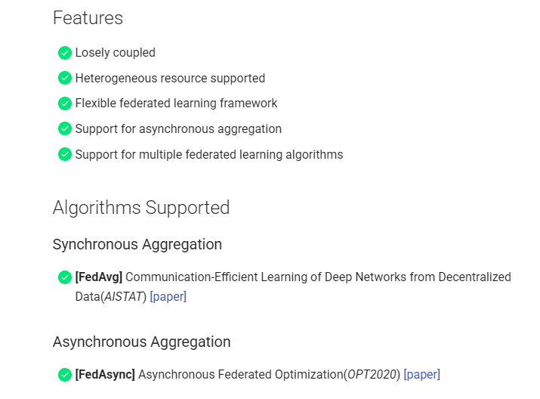Click the green checkmark beside the FedAvg entry
This screenshot has width=540, height=399.
[65, 277]
